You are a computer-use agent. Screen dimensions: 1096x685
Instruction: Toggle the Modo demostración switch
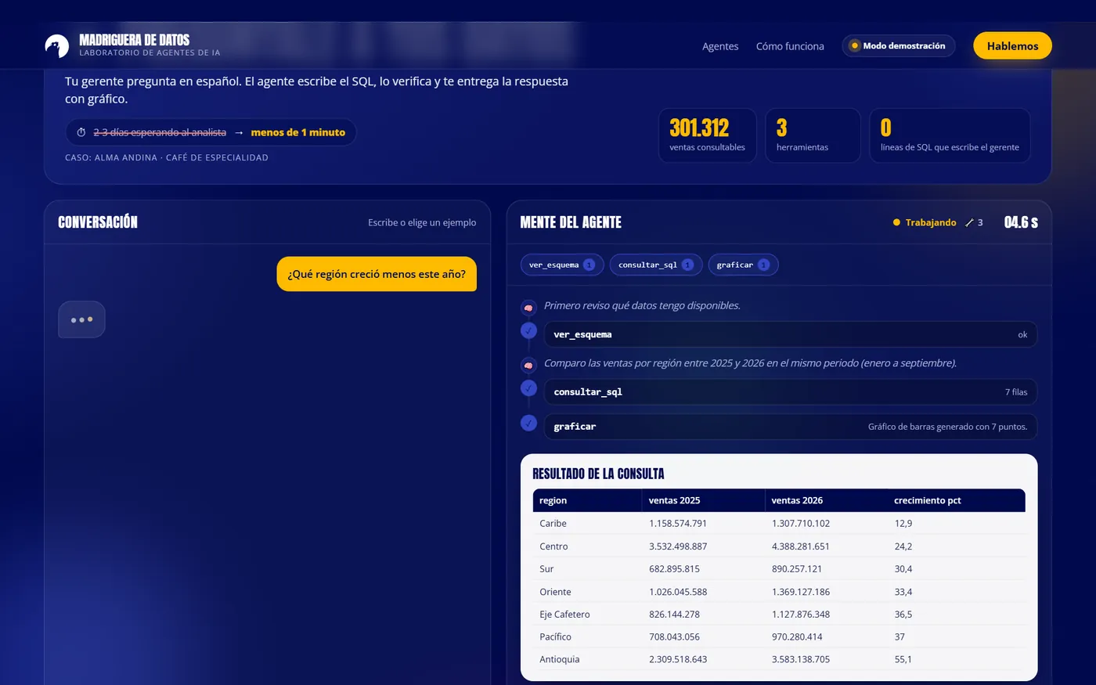899,46
